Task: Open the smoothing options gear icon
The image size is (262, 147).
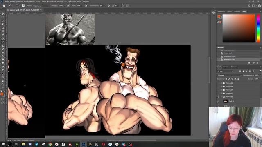Action: [109, 6]
